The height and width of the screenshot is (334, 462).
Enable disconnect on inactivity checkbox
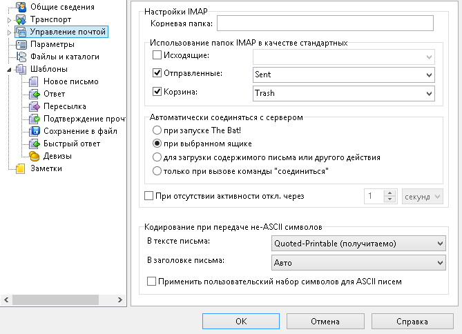[x=148, y=196]
